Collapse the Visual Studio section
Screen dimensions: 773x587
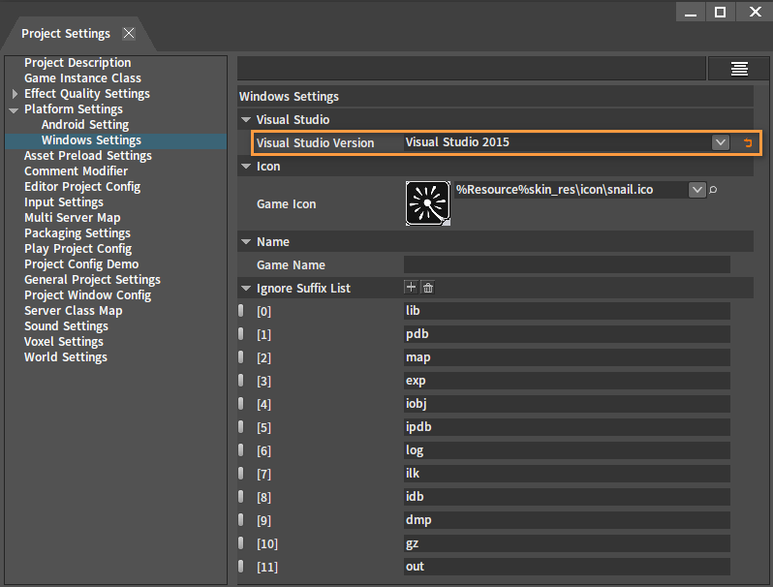pyautogui.click(x=246, y=120)
